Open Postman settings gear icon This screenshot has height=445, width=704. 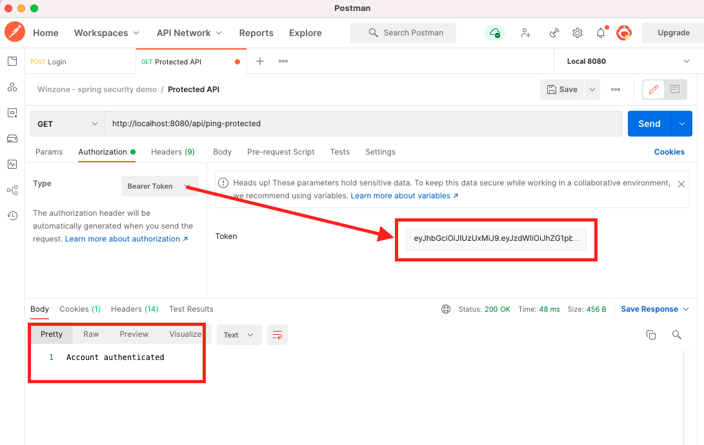pos(578,33)
